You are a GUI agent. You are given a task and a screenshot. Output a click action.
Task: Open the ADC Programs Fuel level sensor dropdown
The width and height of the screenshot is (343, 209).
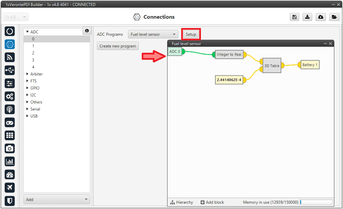(153, 34)
